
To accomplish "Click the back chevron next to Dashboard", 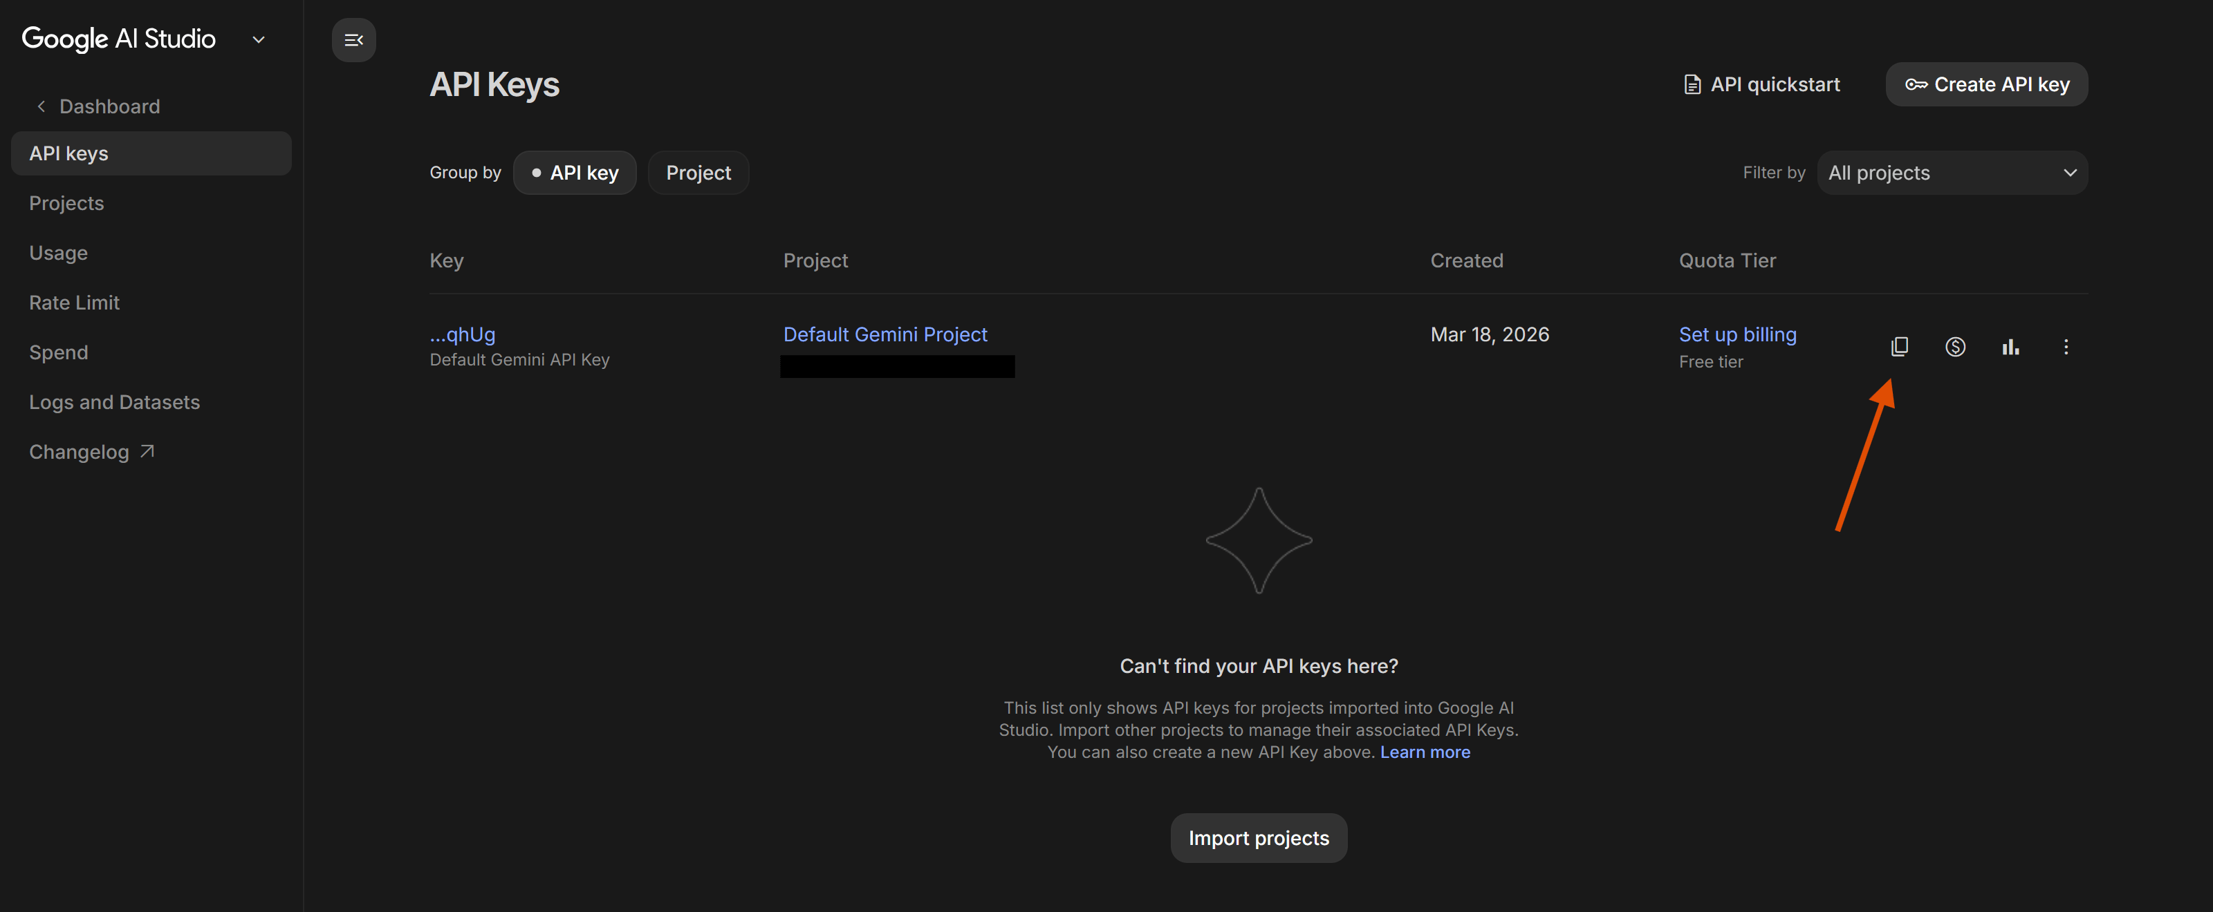I will 41,106.
